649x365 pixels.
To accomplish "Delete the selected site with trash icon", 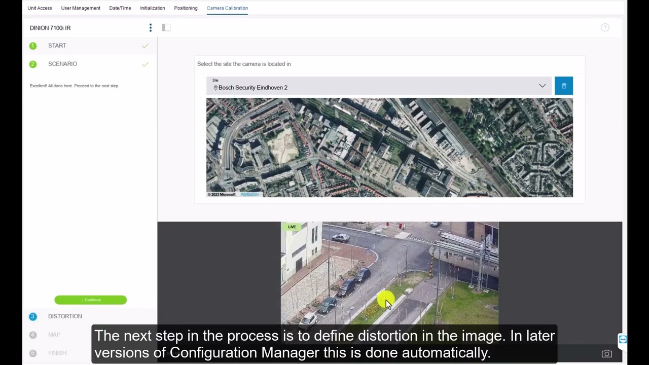I will coord(564,86).
